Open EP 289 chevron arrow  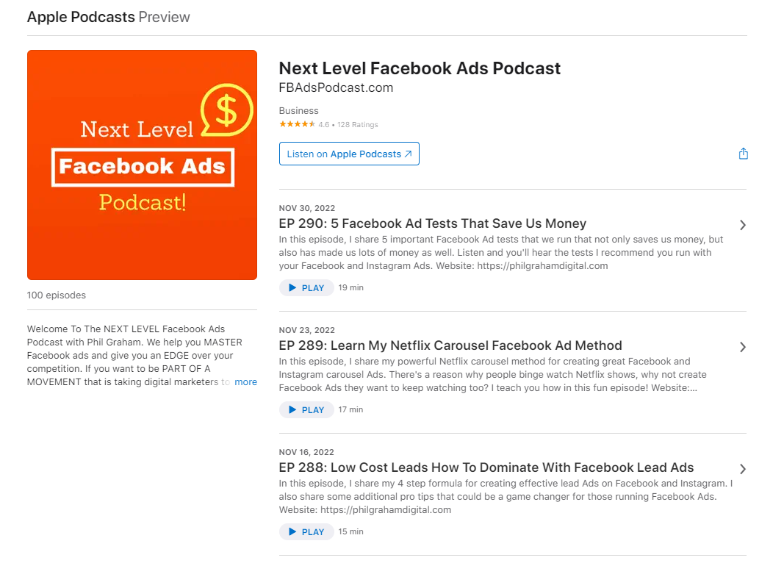click(x=743, y=347)
